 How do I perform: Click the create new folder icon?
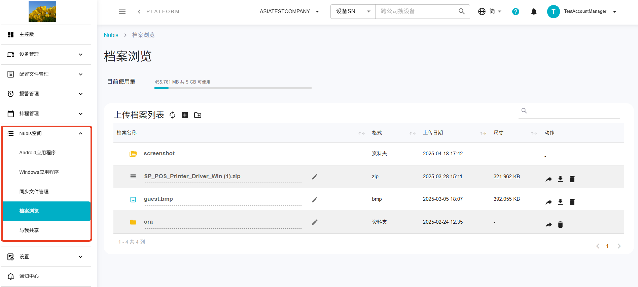pos(198,115)
